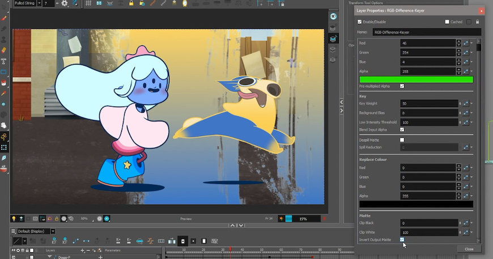Viewport: 493px width, 259px height.
Task: Enable the Despill Matte checkbox
Action: coord(402,140)
